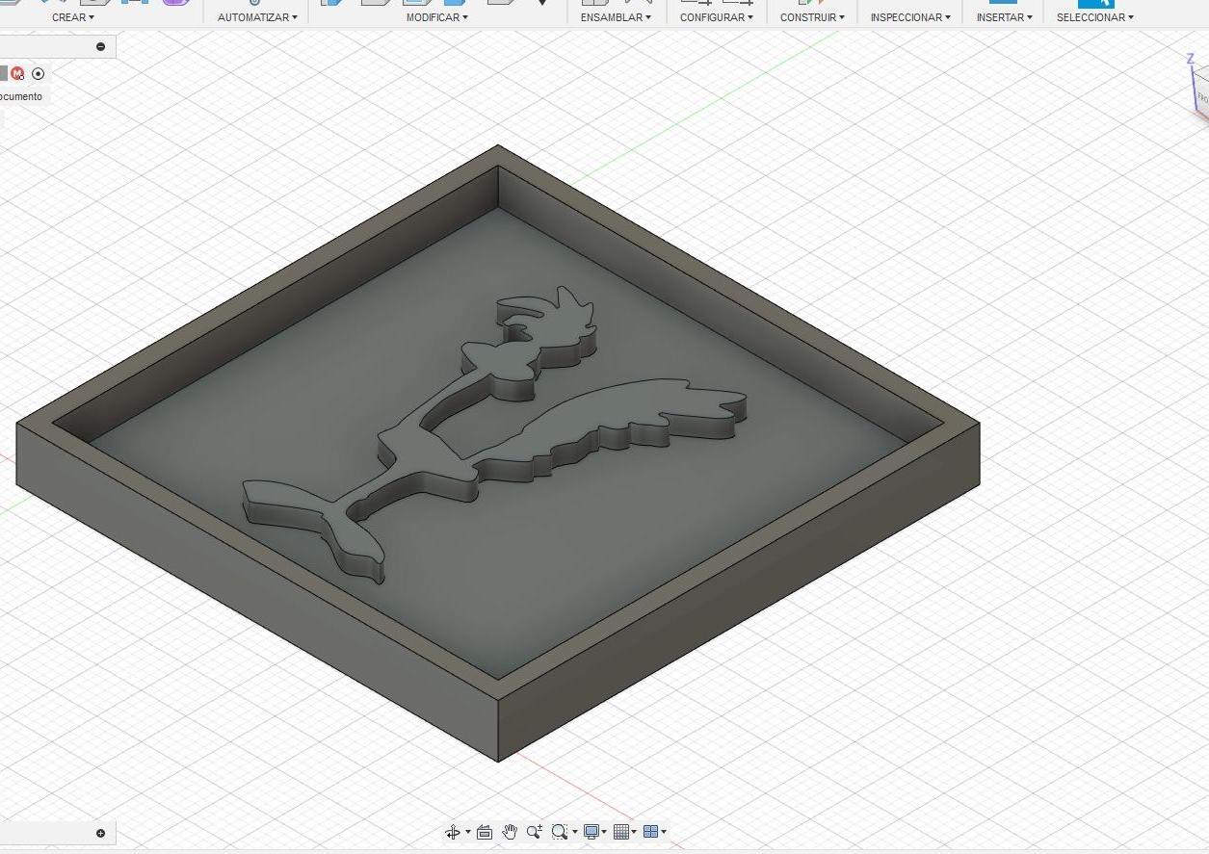1209x854 pixels.
Task: Activate the Pan (hand) tool
Action: pyautogui.click(x=510, y=832)
